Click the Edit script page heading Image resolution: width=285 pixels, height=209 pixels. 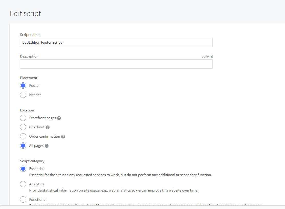pyautogui.click(x=25, y=13)
